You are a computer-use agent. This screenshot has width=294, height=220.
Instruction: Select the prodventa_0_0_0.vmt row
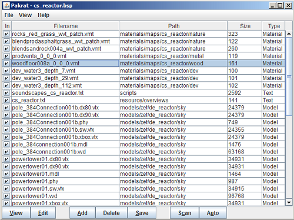pos(143,56)
